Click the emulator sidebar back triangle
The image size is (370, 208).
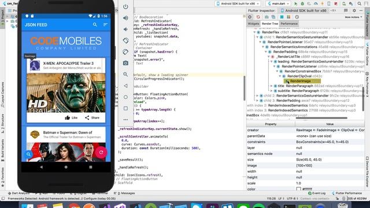(x=125, y=86)
